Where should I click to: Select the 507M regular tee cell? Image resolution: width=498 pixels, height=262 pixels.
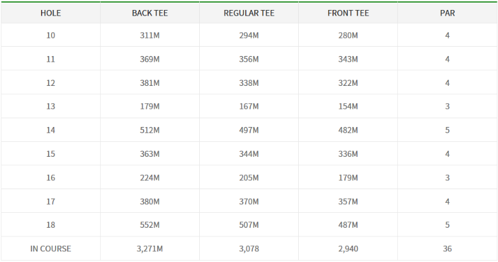pos(248,225)
